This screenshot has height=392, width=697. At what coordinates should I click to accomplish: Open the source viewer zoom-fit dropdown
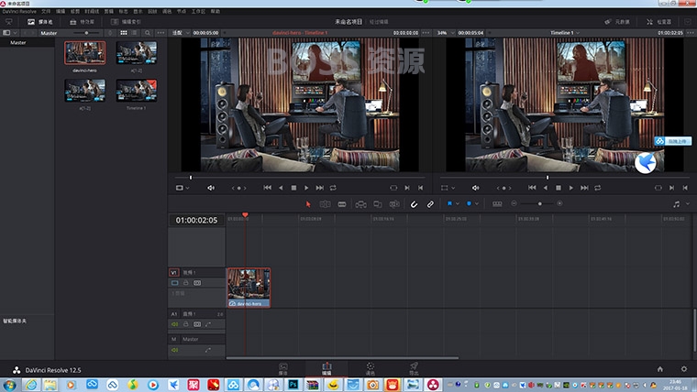coord(181,33)
